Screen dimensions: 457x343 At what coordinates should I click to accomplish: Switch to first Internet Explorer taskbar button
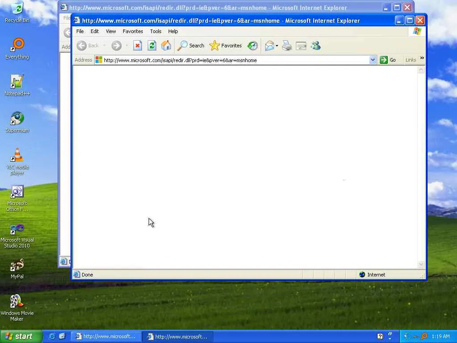pos(106,337)
